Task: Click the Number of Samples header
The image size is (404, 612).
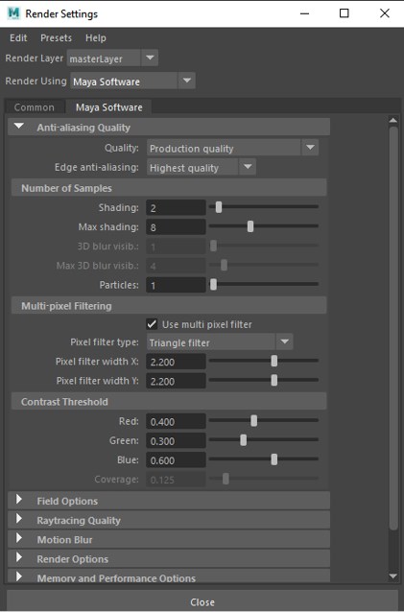Action: pos(169,188)
